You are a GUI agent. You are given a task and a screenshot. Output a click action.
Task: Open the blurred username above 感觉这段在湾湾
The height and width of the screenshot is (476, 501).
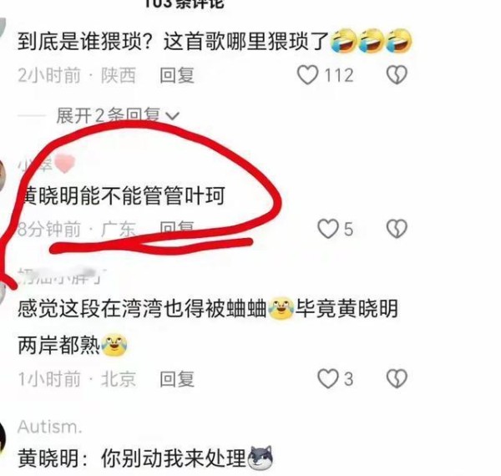point(61,276)
